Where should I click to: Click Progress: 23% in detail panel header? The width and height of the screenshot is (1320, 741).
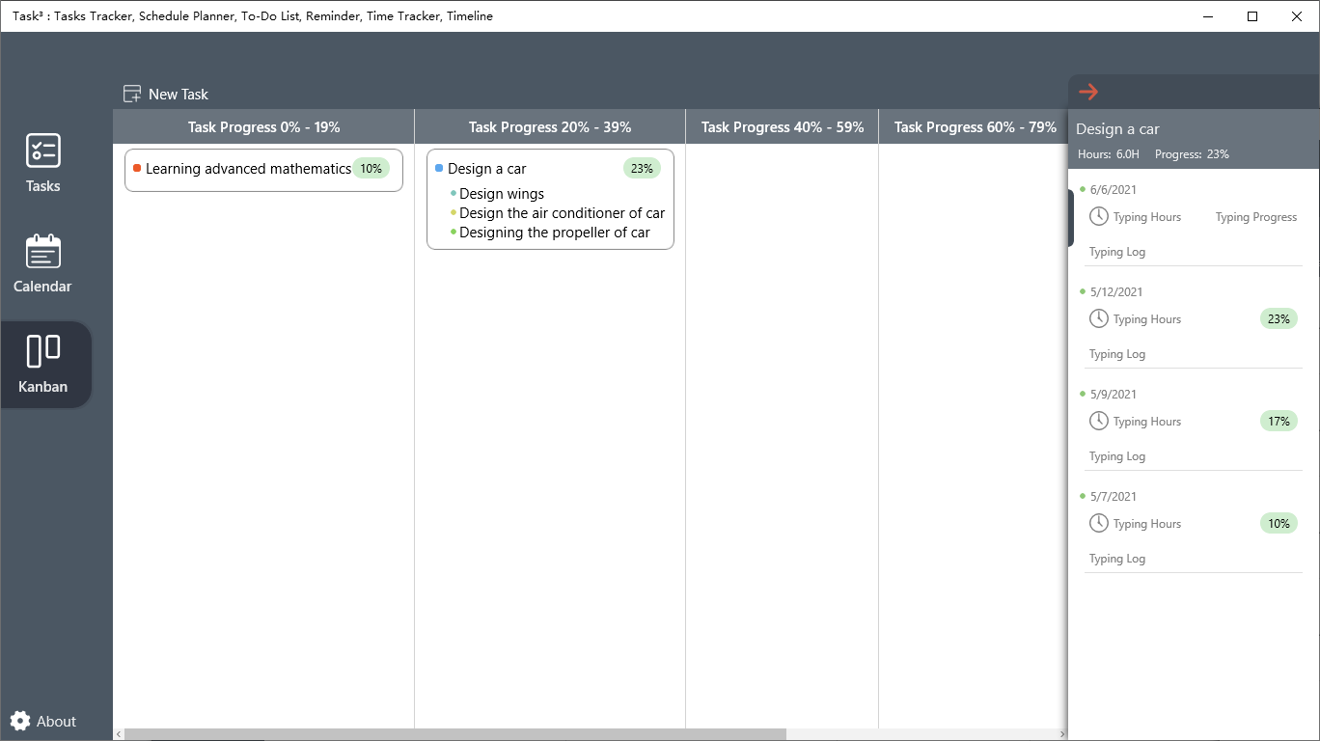[x=1192, y=154]
